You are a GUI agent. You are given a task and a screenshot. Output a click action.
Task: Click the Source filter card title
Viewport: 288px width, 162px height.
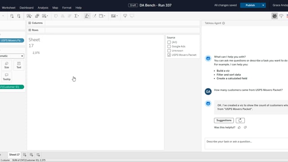pyautogui.click(x=171, y=38)
